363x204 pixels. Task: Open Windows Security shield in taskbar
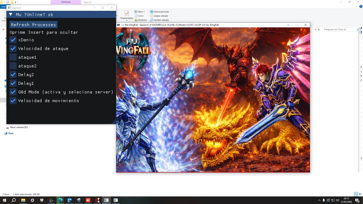(x=42, y=200)
